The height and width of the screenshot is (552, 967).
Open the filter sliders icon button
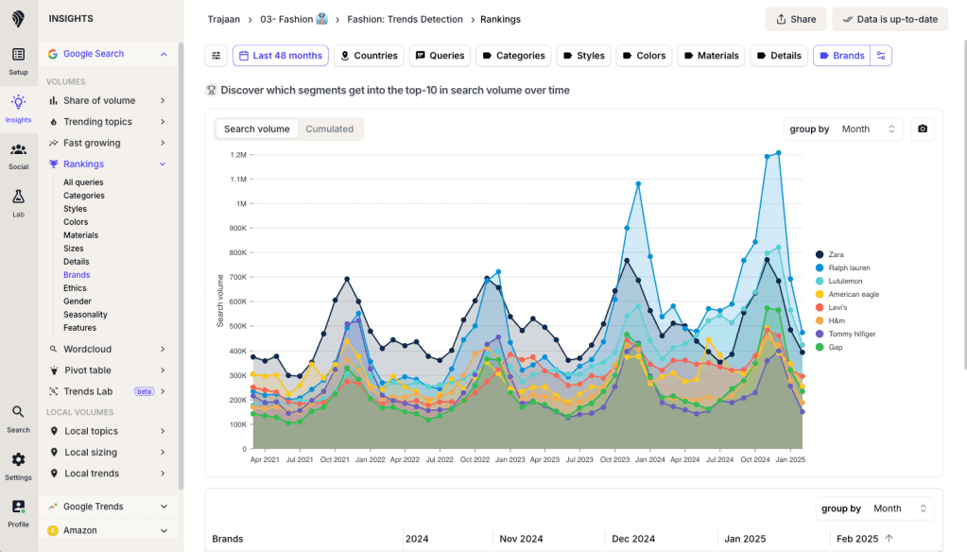pos(216,56)
